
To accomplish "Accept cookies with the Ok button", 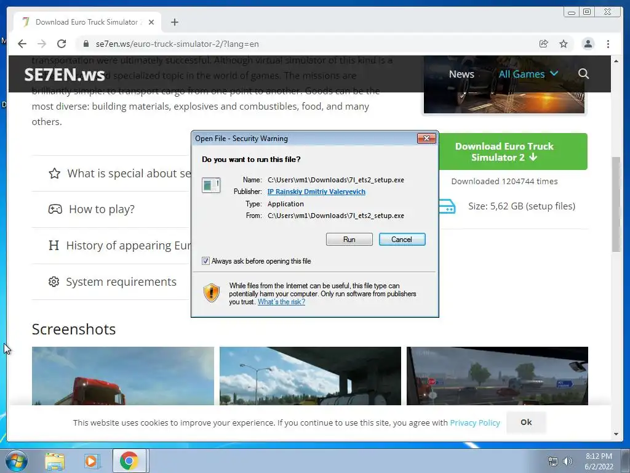I will pos(526,422).
